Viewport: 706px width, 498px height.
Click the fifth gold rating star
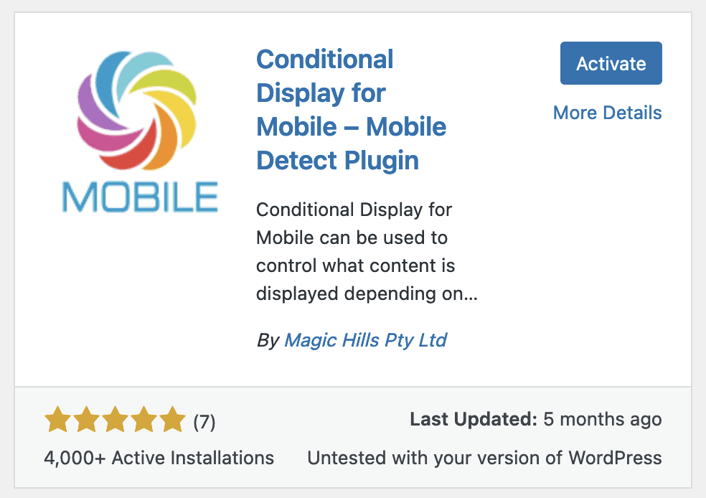tap(172, 419)
